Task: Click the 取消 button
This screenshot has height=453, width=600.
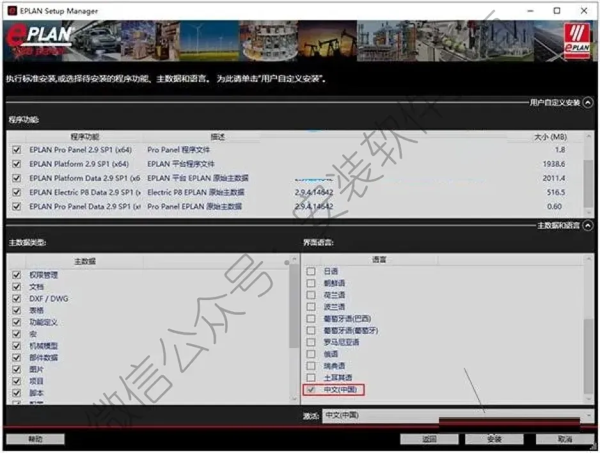Action: click(565, 439)
